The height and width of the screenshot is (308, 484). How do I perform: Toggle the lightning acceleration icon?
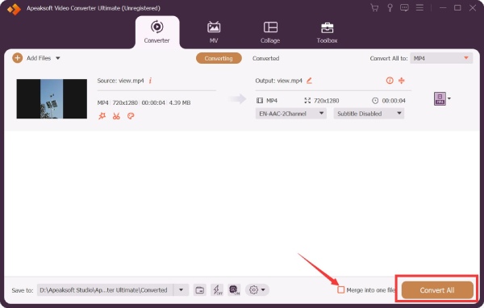pyautogui.click(x=218, y=290)
